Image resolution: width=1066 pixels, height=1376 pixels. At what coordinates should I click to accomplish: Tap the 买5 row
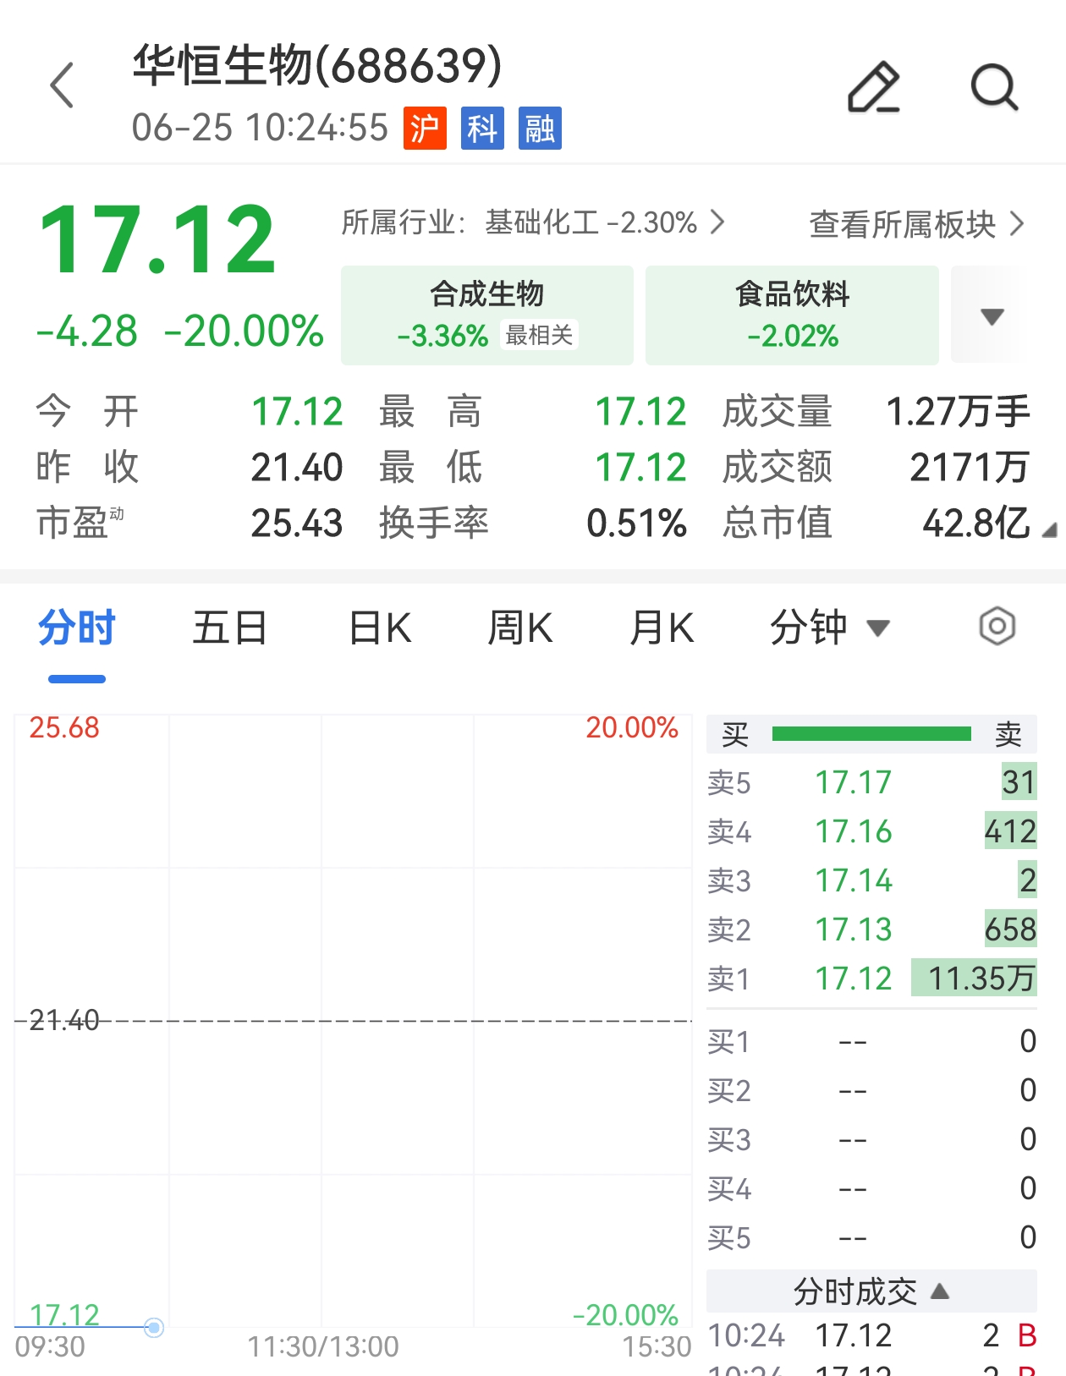(871, 1237)
